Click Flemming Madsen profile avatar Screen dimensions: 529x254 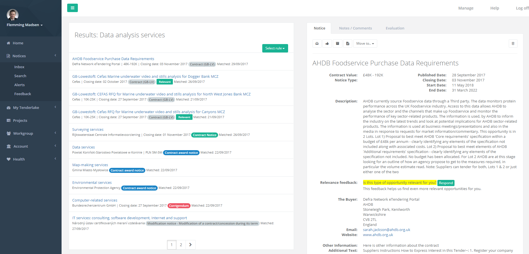(x=13, y=15)
